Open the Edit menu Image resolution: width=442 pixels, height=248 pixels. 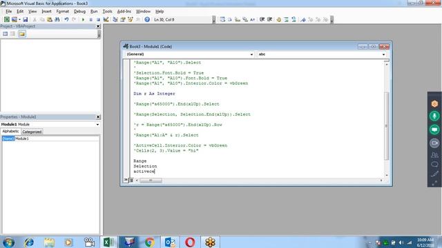[x=20, y=11]
